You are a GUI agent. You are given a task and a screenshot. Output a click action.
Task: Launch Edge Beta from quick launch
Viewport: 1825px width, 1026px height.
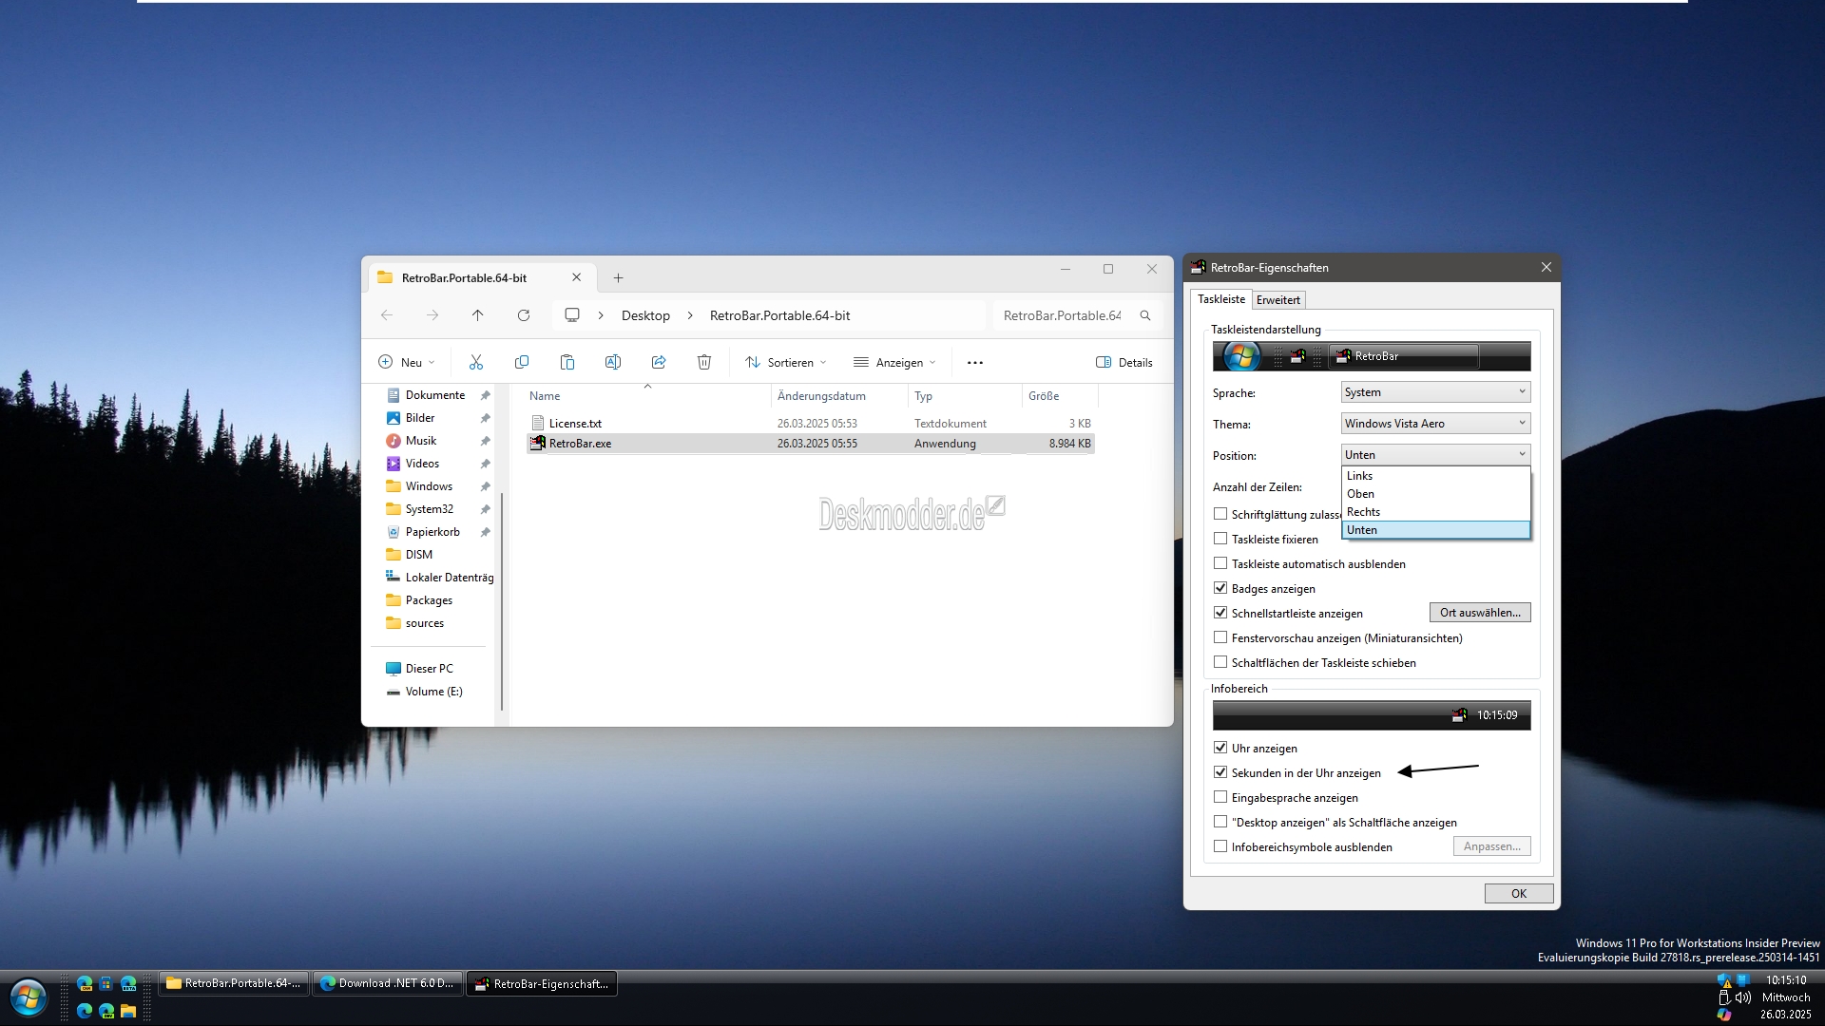tap(128, 983)
